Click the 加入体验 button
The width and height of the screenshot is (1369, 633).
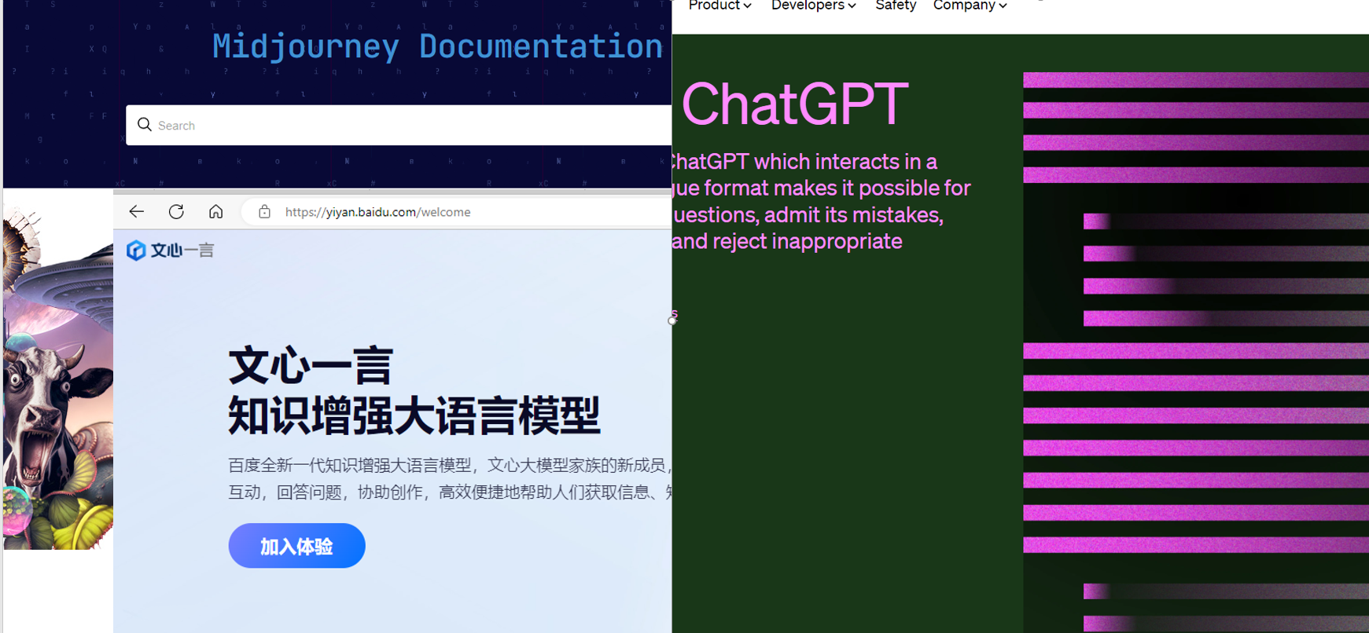[x=296, y=546]
